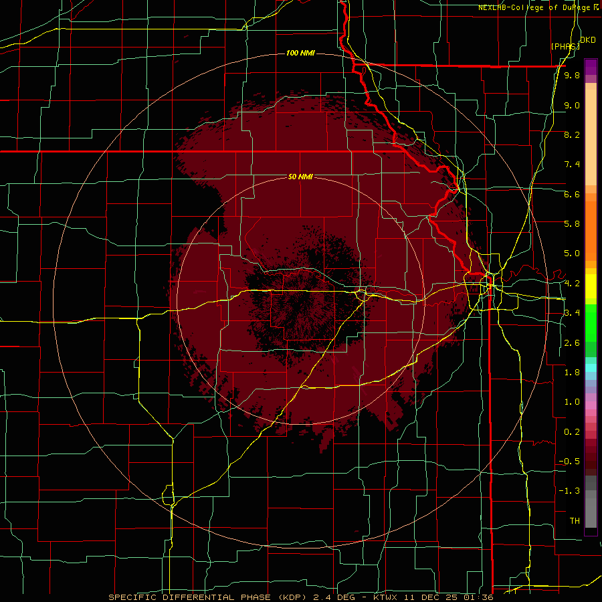602x602 pixels.
Task: Click the TH label on the scale
Action: click(x=575, y=521)
